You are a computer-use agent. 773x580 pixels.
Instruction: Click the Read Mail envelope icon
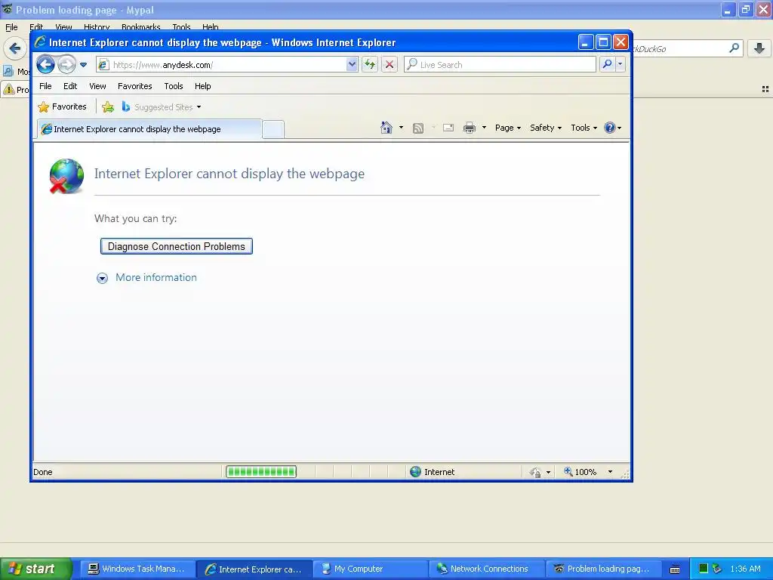pos(448,128)
